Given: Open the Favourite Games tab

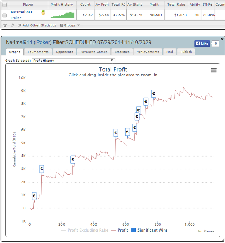Looking at the screenshot, I should 94,52.
